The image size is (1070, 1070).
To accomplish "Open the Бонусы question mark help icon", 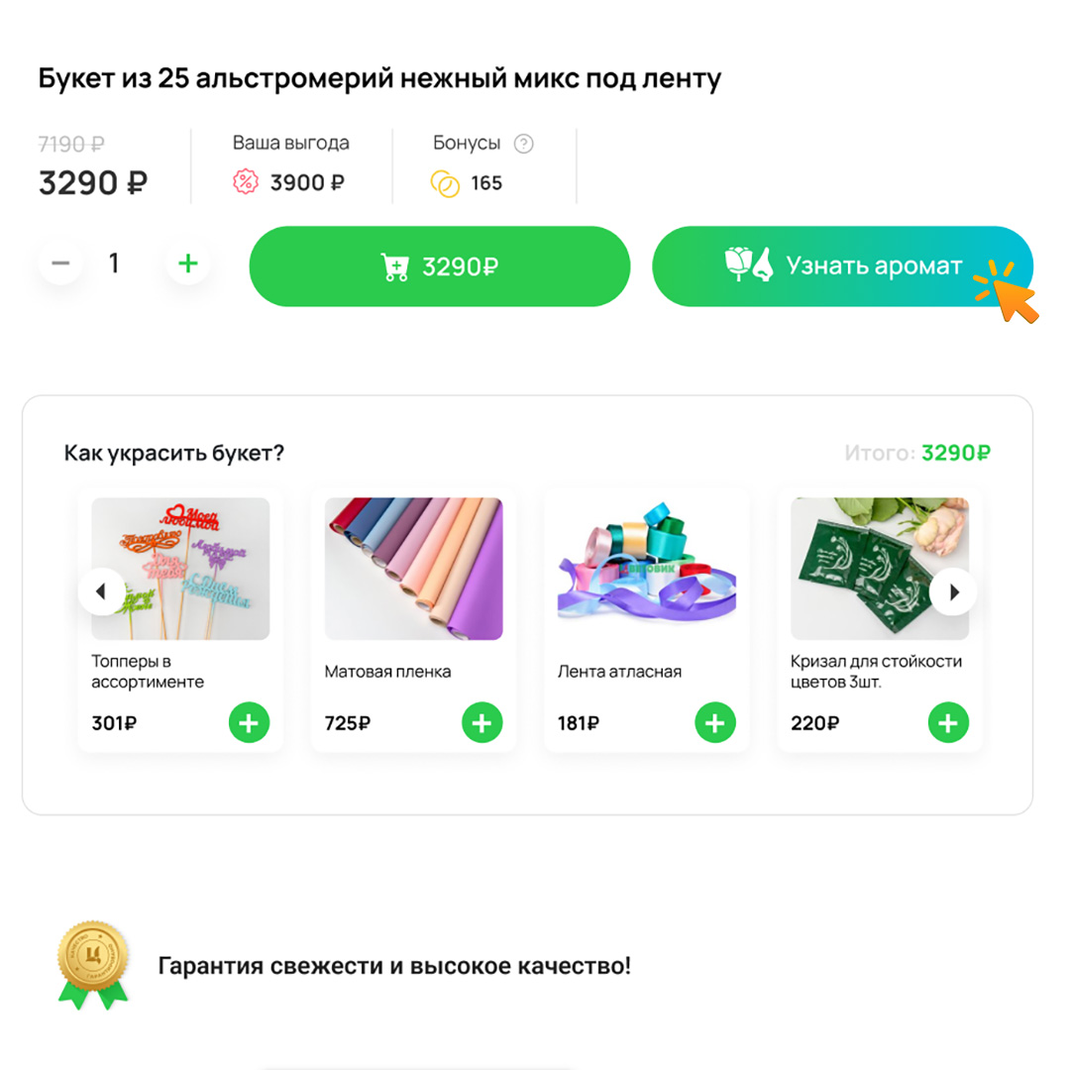I will point(523,144).
